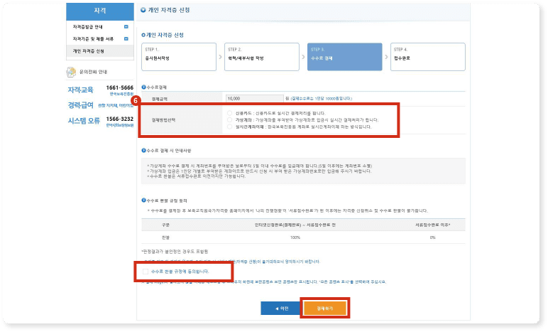The image size is (548, 332).
Task: Click the 결제방법선택 row label
Action: coord(163,120)
